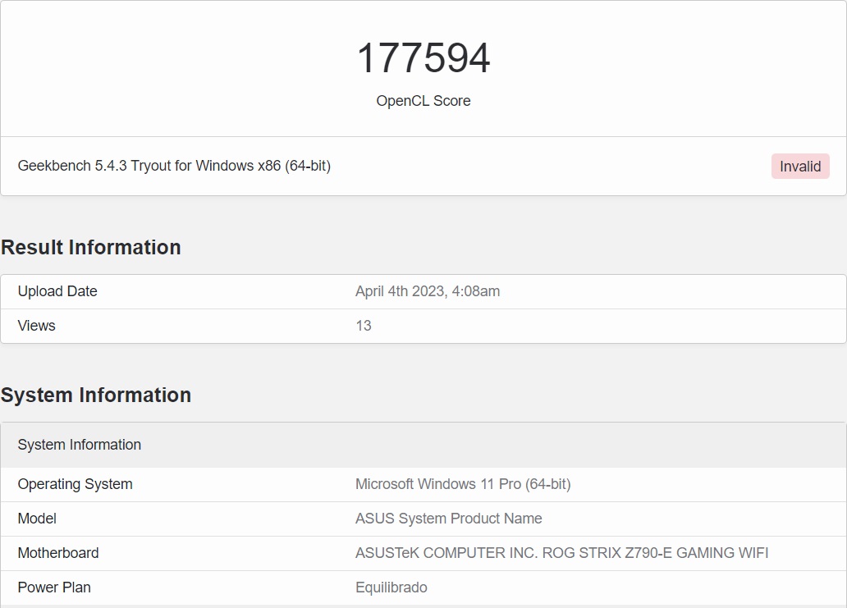Select the Power Plan row label
This screenshot has height=608, width=847.
coord(54,587)
